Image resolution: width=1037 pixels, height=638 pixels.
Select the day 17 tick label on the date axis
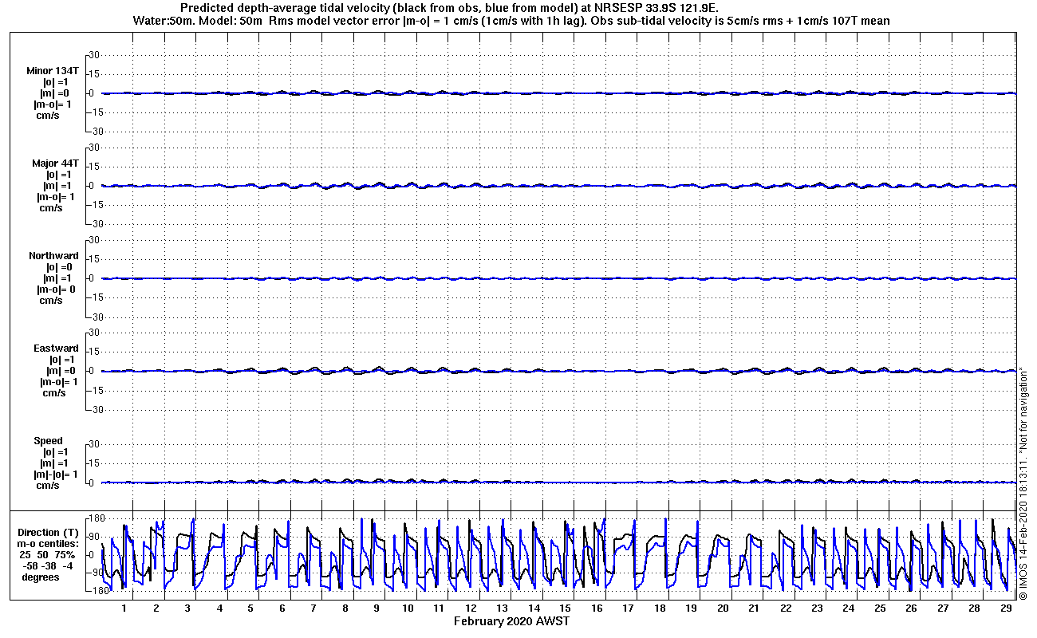[629, 608]
